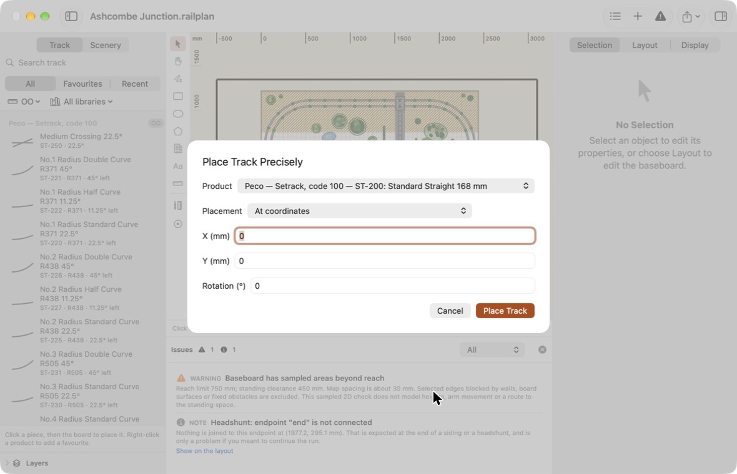Select the circular target tool
Screen dimensions: 737x474
coord(177,224)
